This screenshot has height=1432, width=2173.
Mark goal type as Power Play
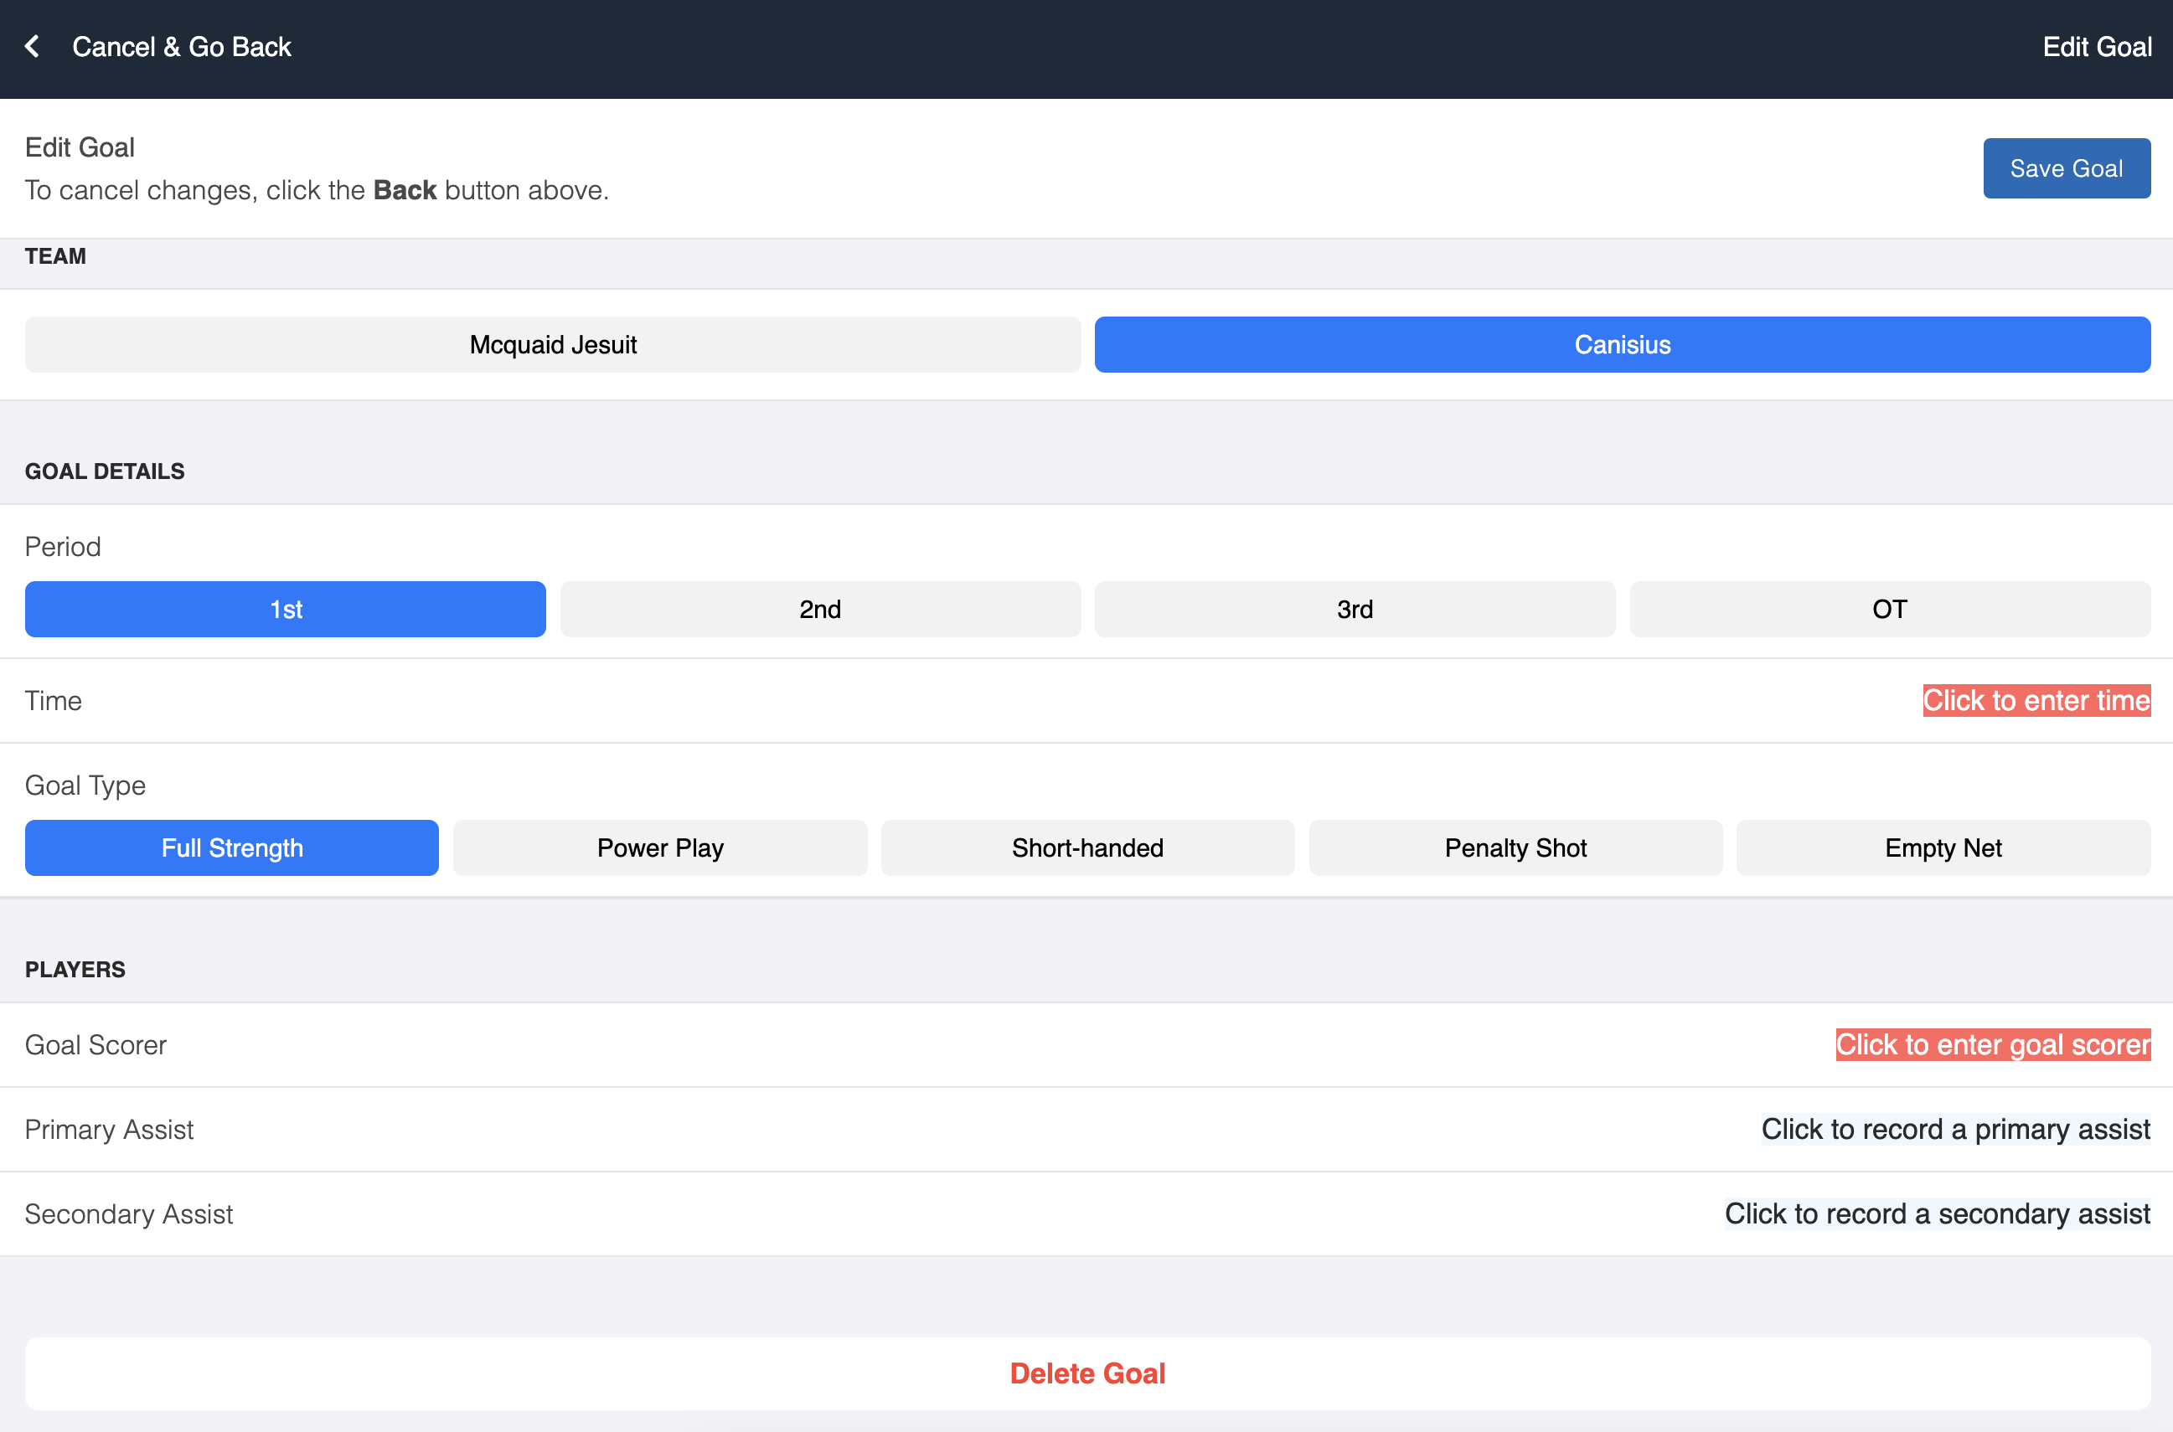coord(659,847)
